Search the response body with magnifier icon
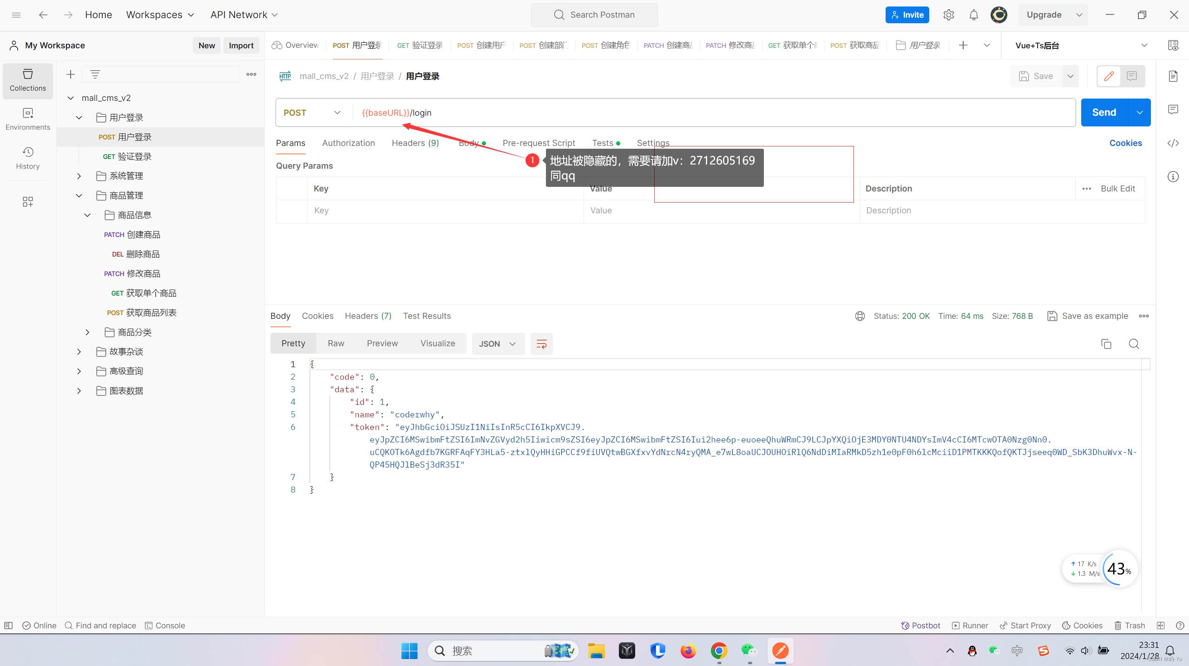1189x666 pixels. pyautogui.click(x=1134, y=344)
